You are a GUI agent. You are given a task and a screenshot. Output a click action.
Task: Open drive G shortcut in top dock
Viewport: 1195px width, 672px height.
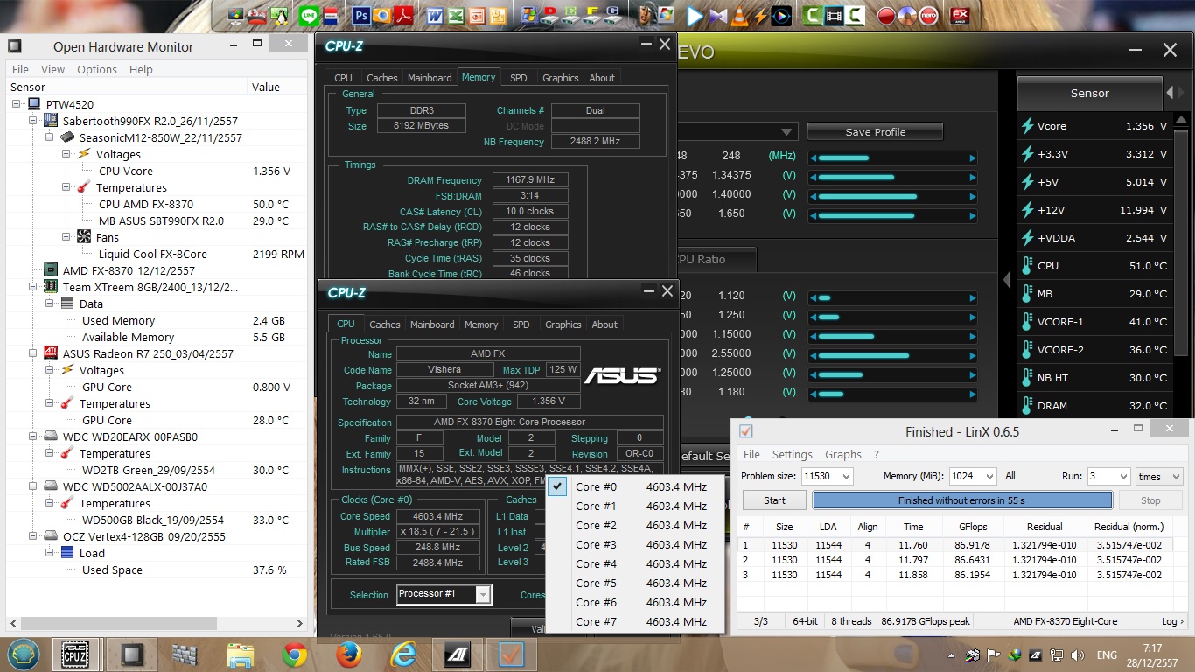[x=613, y=16]
